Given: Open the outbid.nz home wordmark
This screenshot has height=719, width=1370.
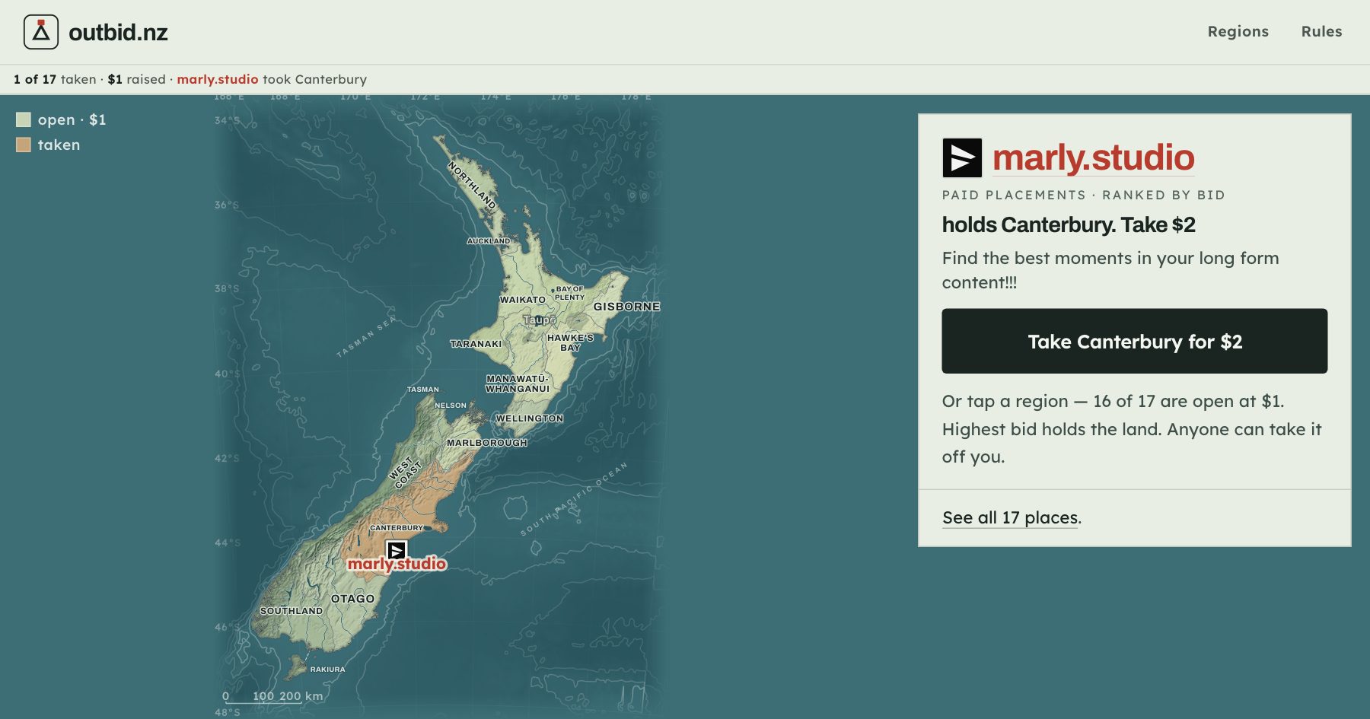Looking at the screenshot, I should pos(118,32).
